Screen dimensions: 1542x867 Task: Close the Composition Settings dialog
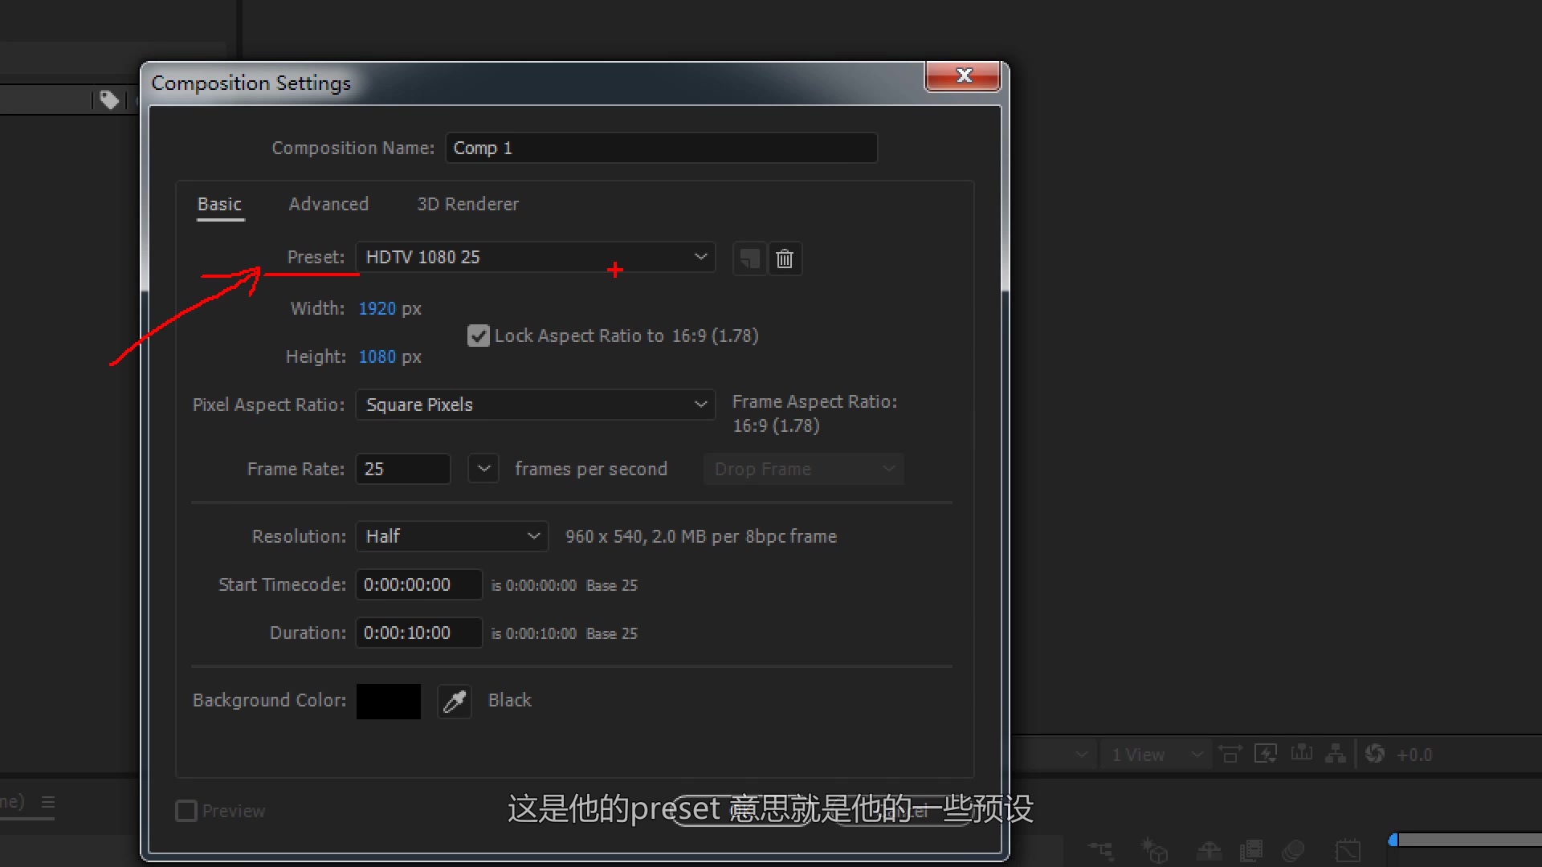click(963, 75)
